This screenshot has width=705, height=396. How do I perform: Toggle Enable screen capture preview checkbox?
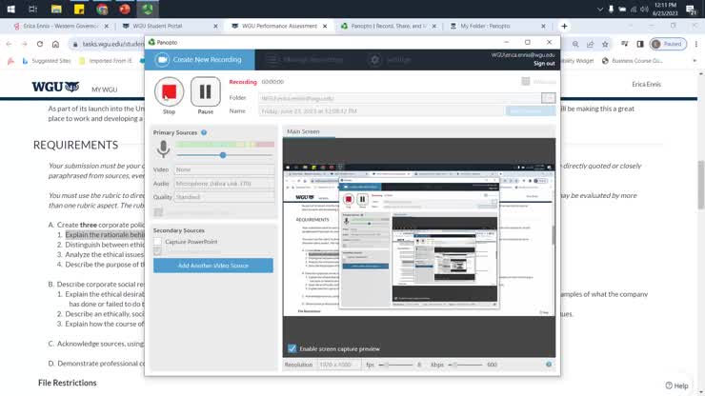click(x=292, y=348)
